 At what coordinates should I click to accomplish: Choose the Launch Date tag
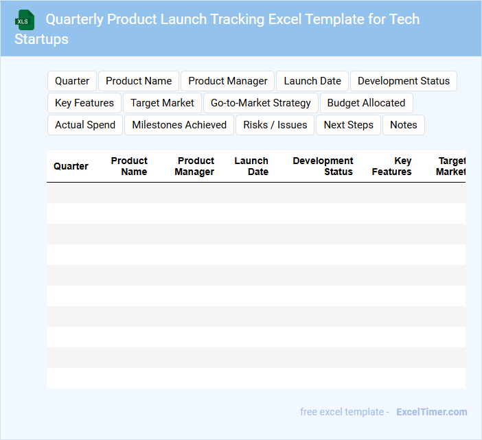click(312, 81)
